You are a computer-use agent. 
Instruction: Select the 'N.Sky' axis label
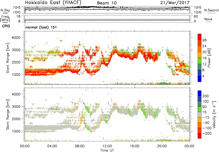pos(5,10)
